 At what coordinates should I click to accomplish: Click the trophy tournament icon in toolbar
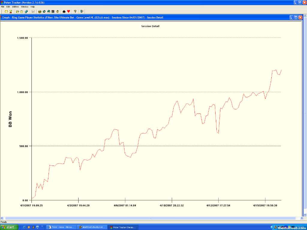(11, 11)
